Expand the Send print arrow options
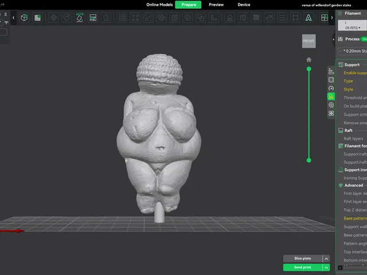367x275 pixels. tap(326, 268)
